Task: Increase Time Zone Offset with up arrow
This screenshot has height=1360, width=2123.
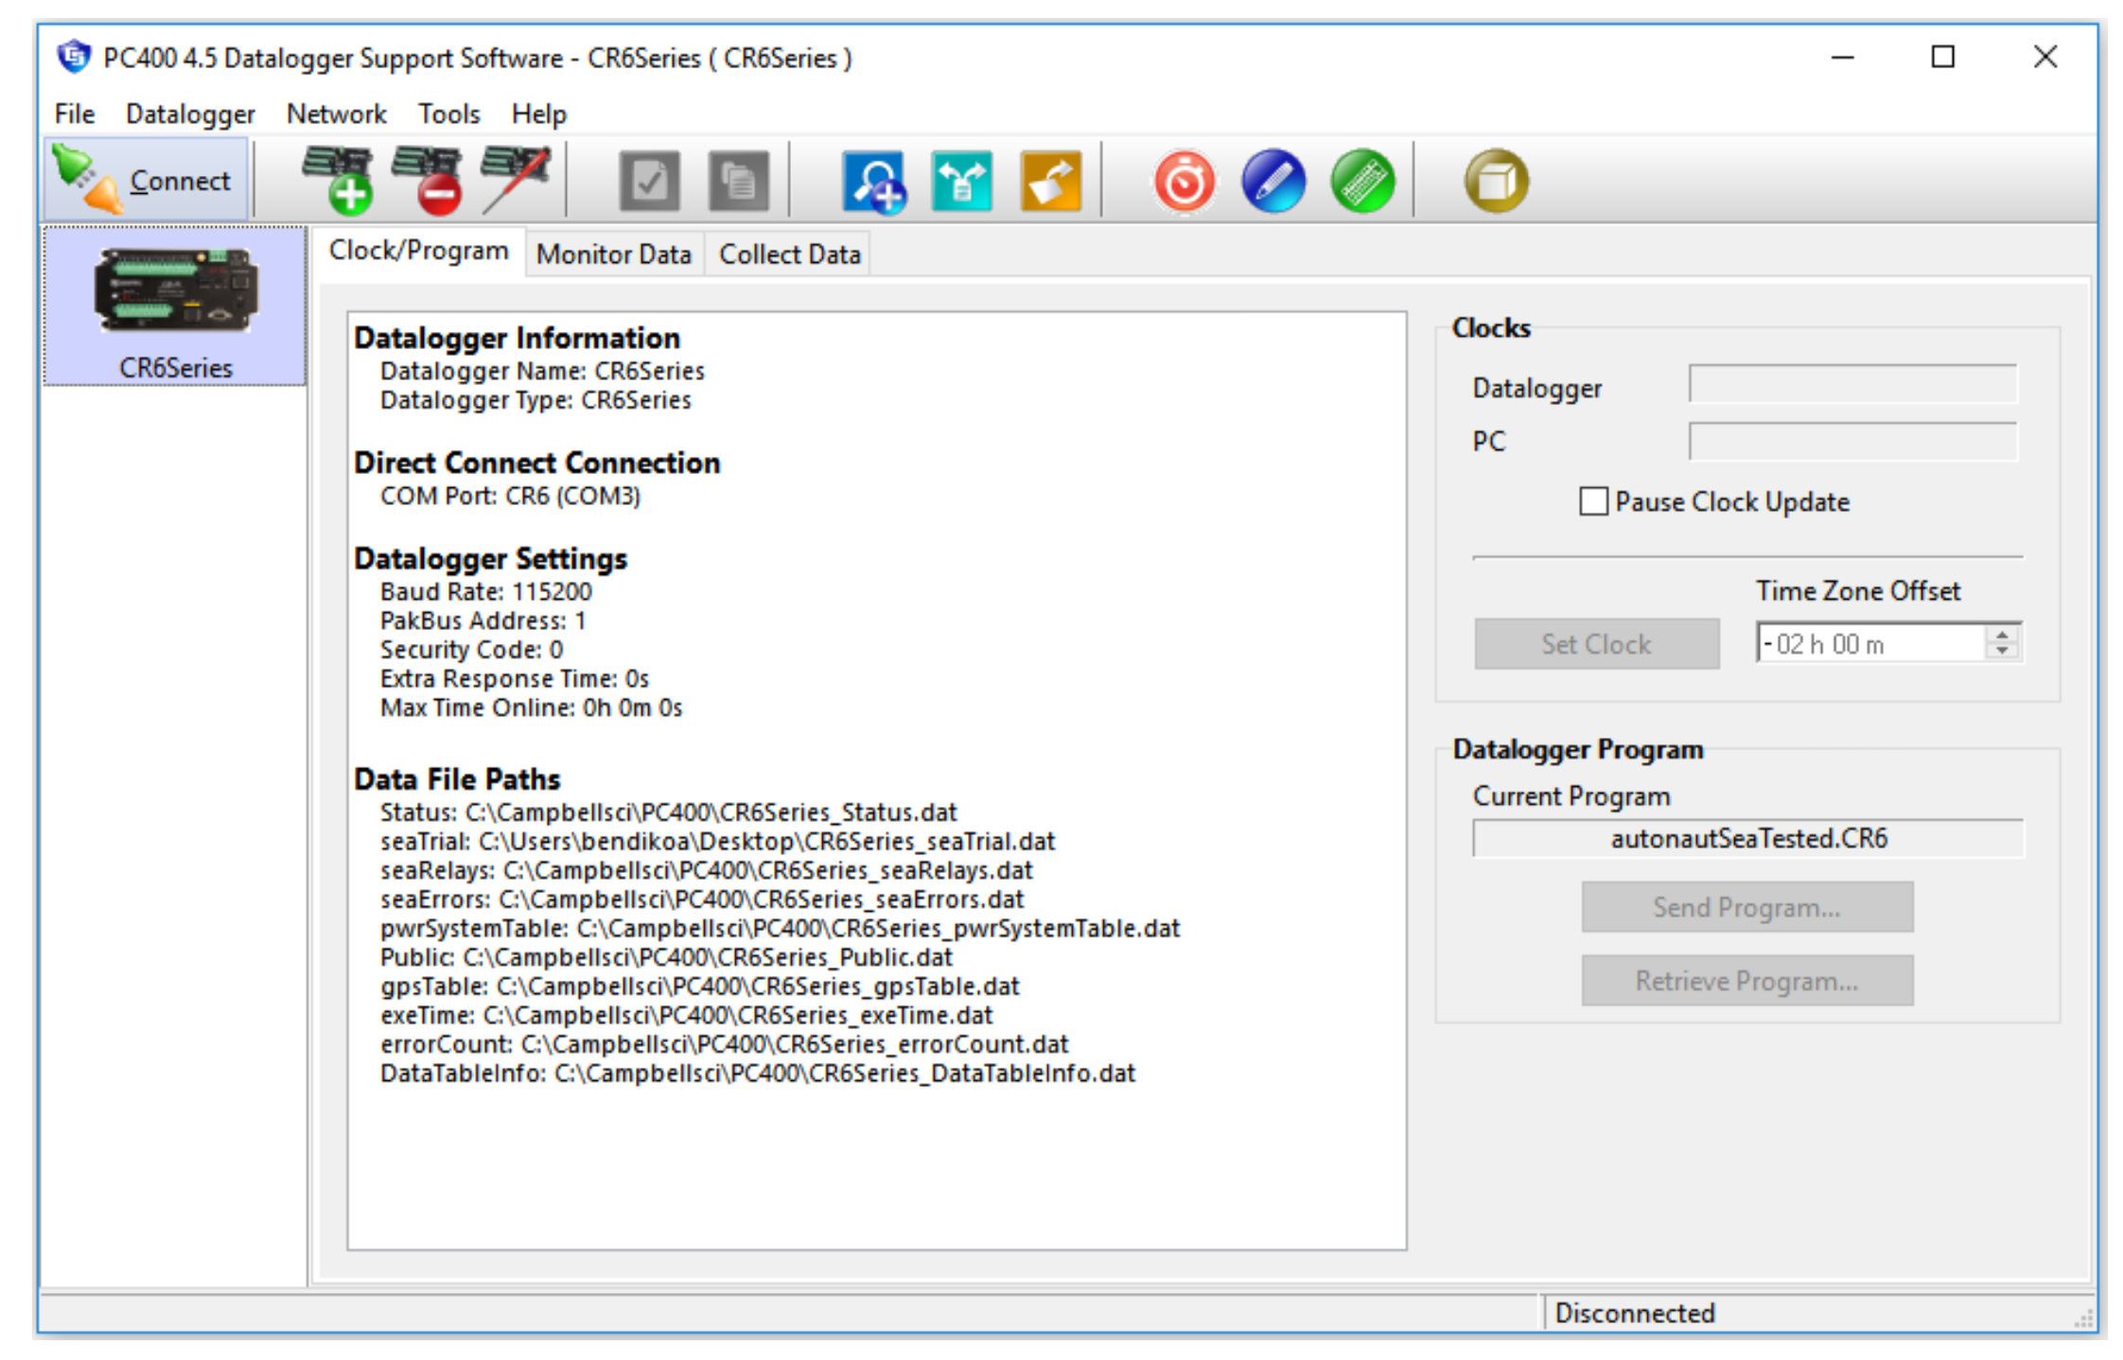Action: point(2002,635)
